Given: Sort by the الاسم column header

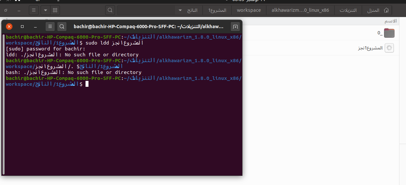Looking at the screenshot, I should (x=390, y=21).
